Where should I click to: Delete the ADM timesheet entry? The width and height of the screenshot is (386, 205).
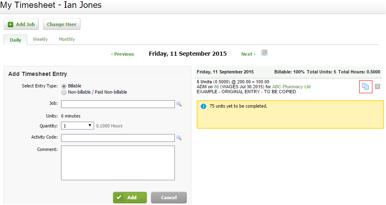click(x=377, y=87)
